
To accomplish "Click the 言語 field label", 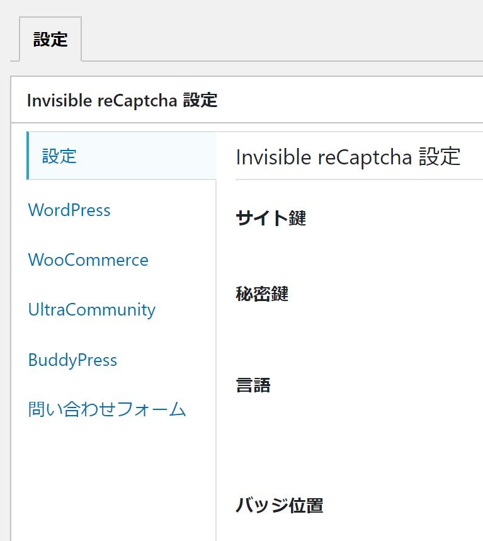I will (253, 385).
